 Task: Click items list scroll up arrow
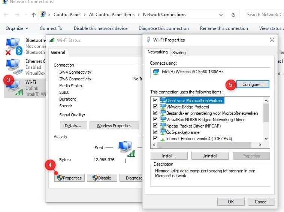click(266, 101)
